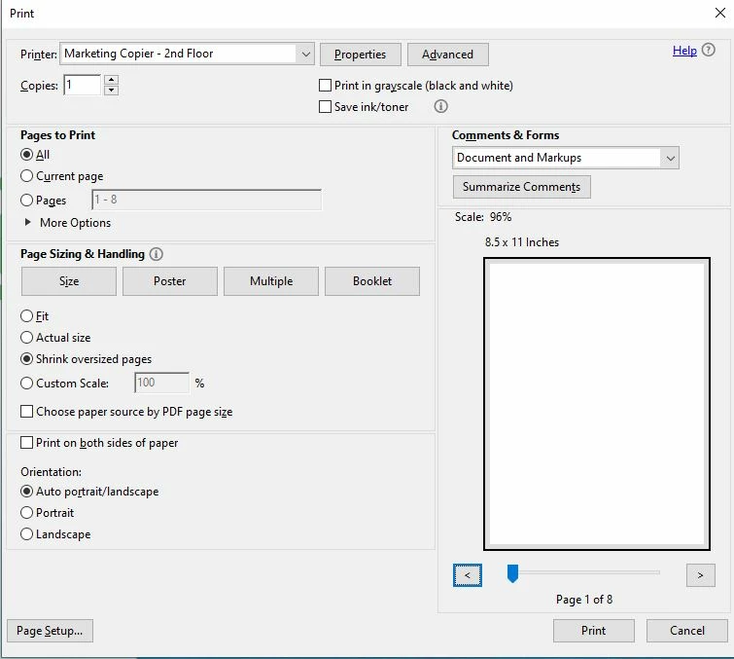Go to previous preview page arrow
This screenshot has height=659, width=734.
pyautogui.click(x=468, y=575)
